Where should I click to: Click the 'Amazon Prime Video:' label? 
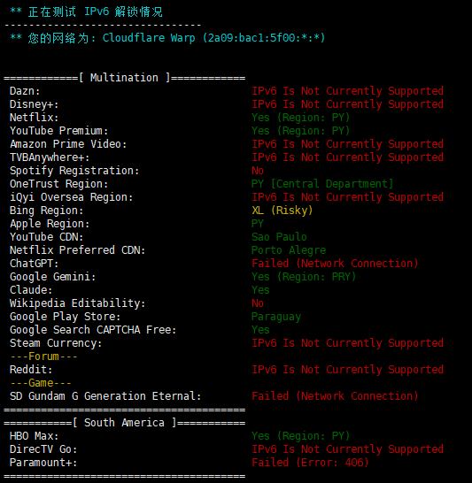pyautogui.click(x=68, y=144)
